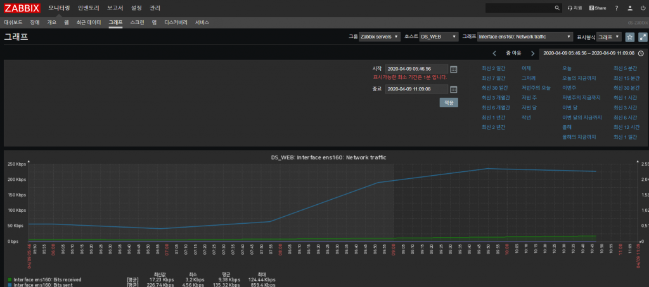Go to previous time period arrow

(x=494, y=53)
